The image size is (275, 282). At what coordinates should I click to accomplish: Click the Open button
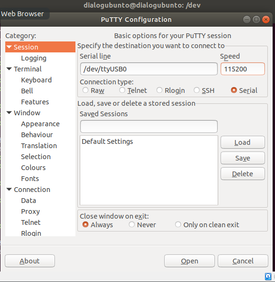point(190,261)
